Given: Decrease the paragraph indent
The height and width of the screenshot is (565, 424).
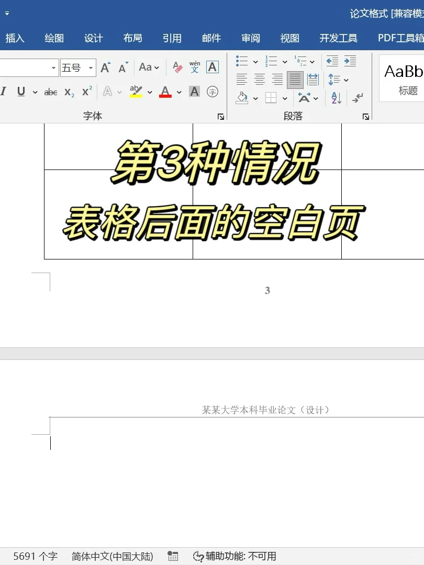Looking at the screenshot, I should [332, 61].
